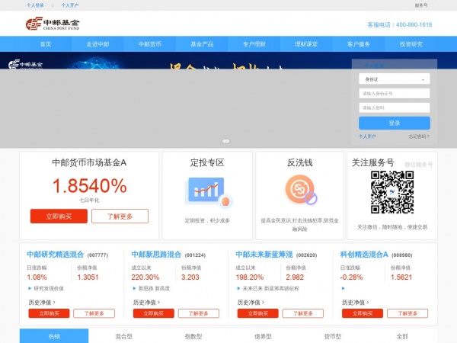
Task: Click 立即购买 for 中邮新思路混合
Action: point(154,313)
